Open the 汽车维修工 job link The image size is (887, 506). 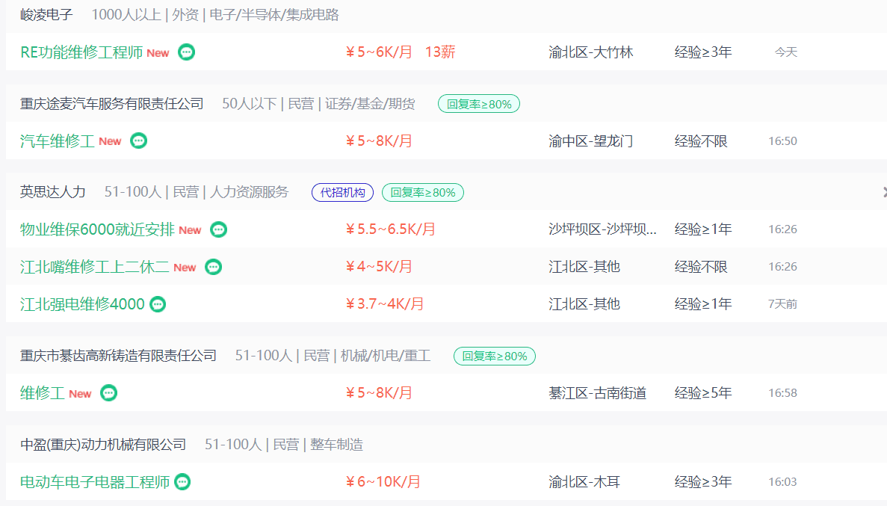click(57, 141)
